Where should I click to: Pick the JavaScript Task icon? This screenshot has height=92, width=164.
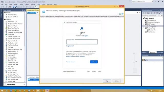pos(6,58)
